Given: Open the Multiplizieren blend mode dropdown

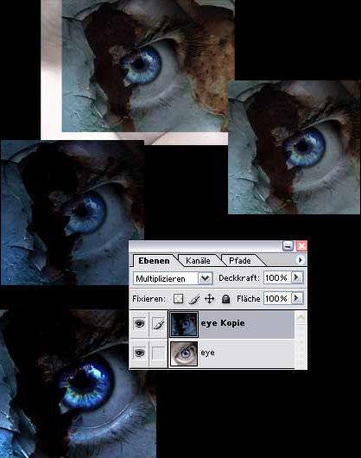Looking at the screenshot, I should 205,278.
